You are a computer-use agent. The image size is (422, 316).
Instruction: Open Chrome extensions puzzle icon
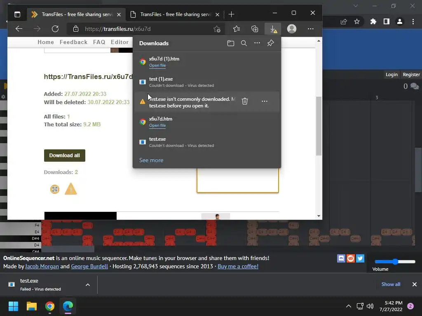coord(373,21)
